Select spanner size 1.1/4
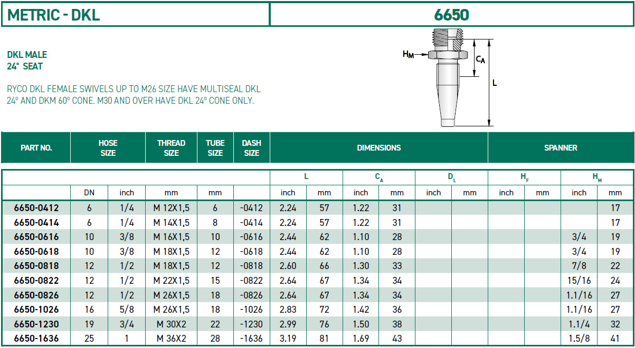Viewport: 635px width, 348px height. point(579,324)
